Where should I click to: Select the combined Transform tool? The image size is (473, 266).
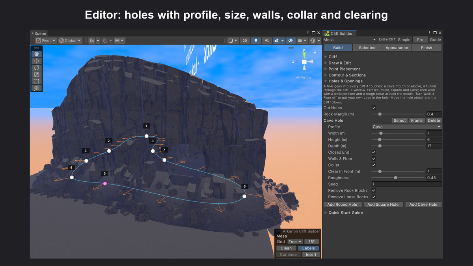tap(37, 88)
